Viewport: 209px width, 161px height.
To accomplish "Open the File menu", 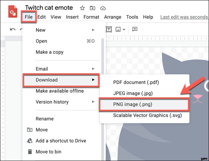I will [29, 17].
